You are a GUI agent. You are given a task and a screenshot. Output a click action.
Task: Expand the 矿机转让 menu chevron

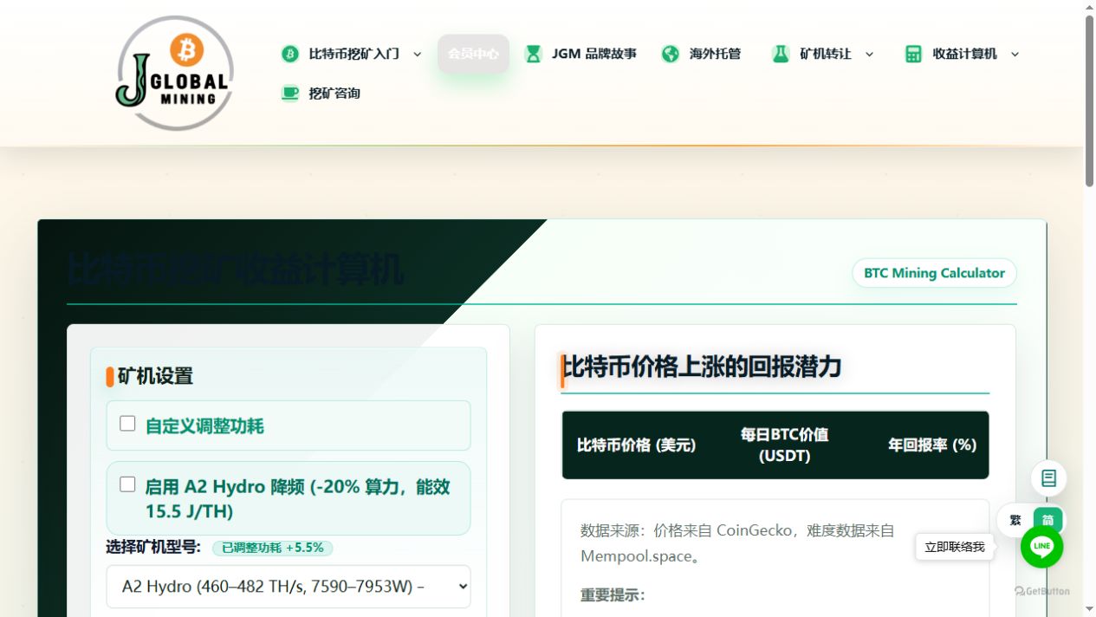pos(869,54)
